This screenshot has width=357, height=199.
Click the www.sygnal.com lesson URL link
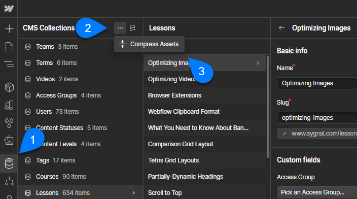pos(324,134)
